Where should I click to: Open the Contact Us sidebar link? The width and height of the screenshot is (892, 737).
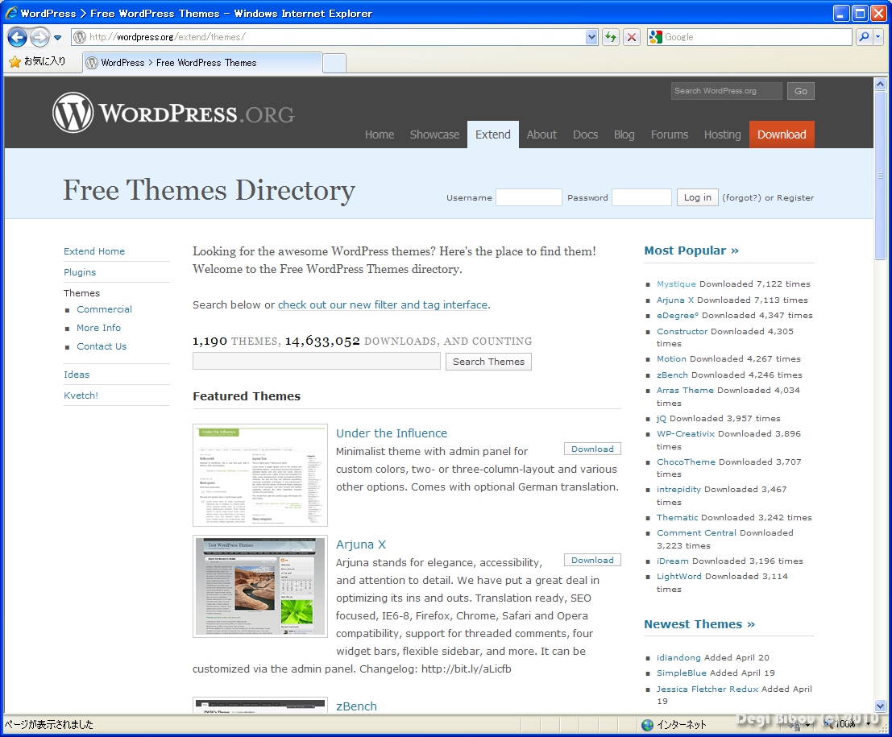point(102,346)
